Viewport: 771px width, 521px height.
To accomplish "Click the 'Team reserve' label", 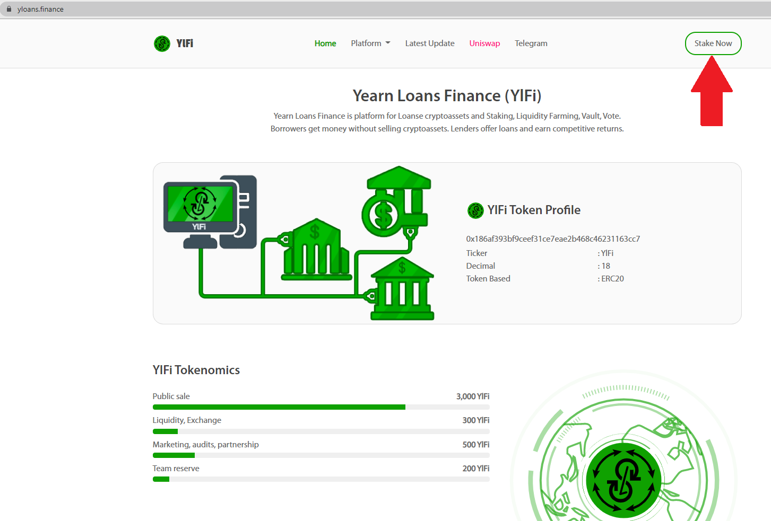I will pyautogui.click(x=176, y=469).
